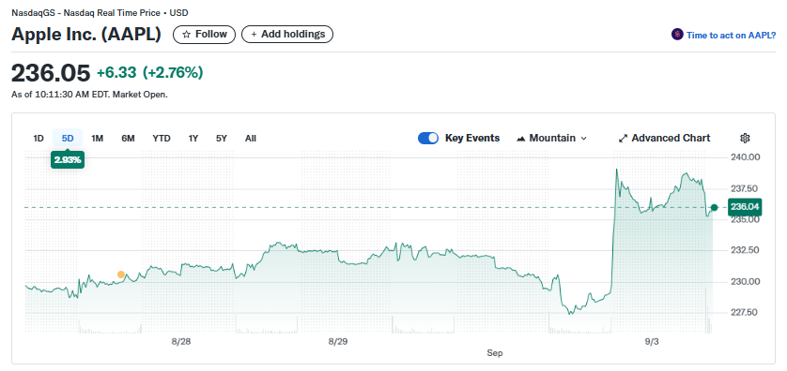
Task: Choose the 1Y chart range
Action: [193, 138]
